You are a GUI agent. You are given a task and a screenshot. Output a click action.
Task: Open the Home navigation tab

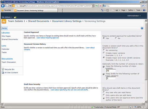(4, 28)
